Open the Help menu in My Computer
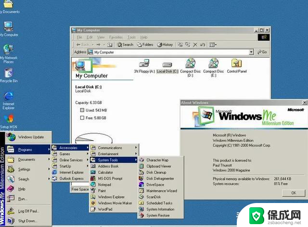 [144, 37]
